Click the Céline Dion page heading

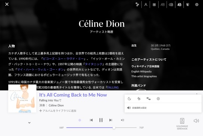(101, 24)
